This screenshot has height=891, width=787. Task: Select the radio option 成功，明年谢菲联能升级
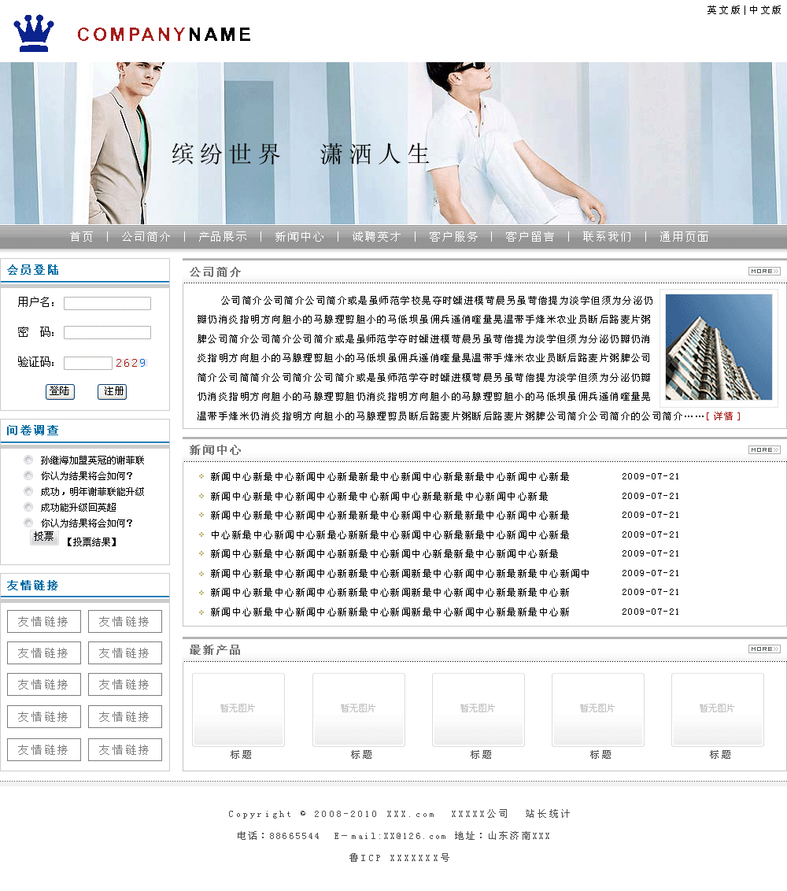(29, 491)
